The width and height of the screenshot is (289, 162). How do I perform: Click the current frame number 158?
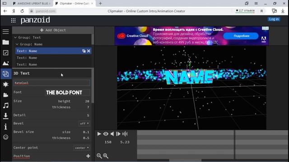(x=108, y=142)
